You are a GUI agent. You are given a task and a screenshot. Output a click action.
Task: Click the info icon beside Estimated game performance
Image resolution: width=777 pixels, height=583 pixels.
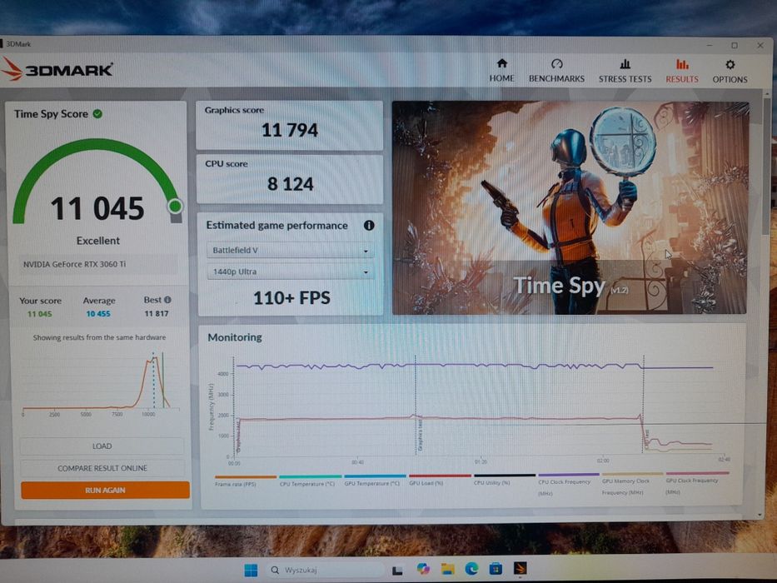pos(369,225)
